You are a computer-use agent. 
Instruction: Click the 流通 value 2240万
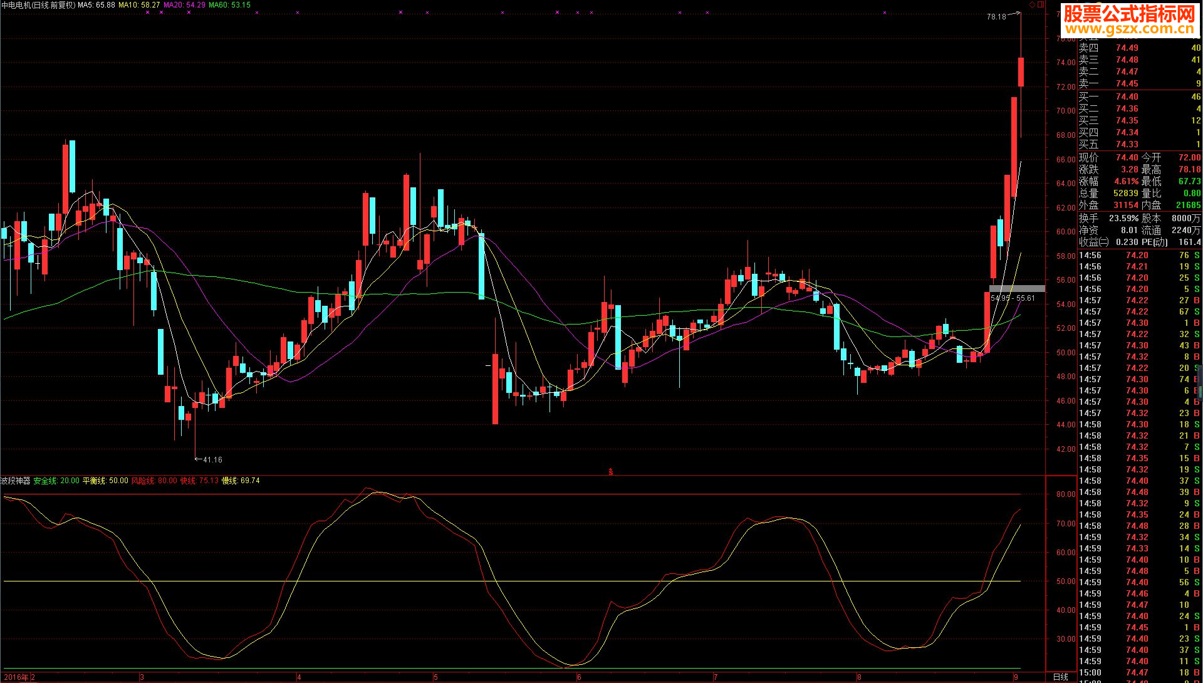1186,230
